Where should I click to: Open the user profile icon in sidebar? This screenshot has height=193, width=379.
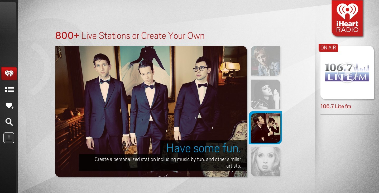tap(9, 138)
